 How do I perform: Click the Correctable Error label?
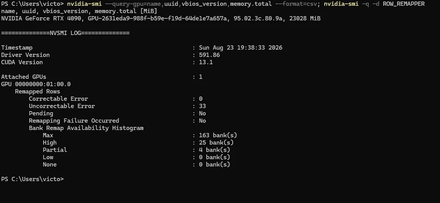[x=58, y=99]
